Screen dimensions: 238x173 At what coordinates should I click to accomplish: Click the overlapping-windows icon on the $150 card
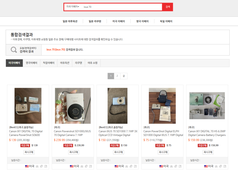click(131, 166)
